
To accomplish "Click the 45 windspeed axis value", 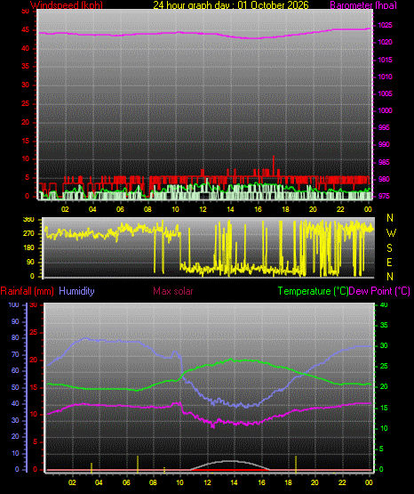I will tap(26, 30).
